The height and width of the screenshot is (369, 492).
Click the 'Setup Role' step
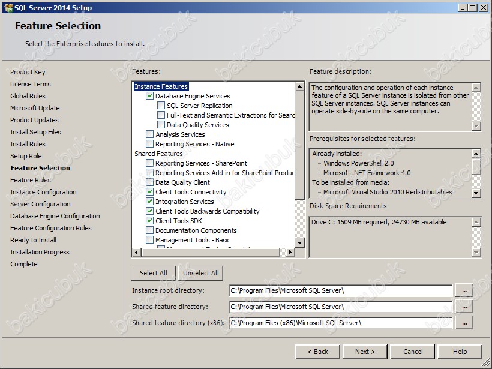(x=26, y=156)
